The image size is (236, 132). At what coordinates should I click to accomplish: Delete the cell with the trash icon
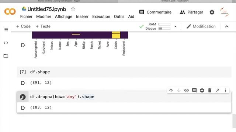(x=210, y=91)
